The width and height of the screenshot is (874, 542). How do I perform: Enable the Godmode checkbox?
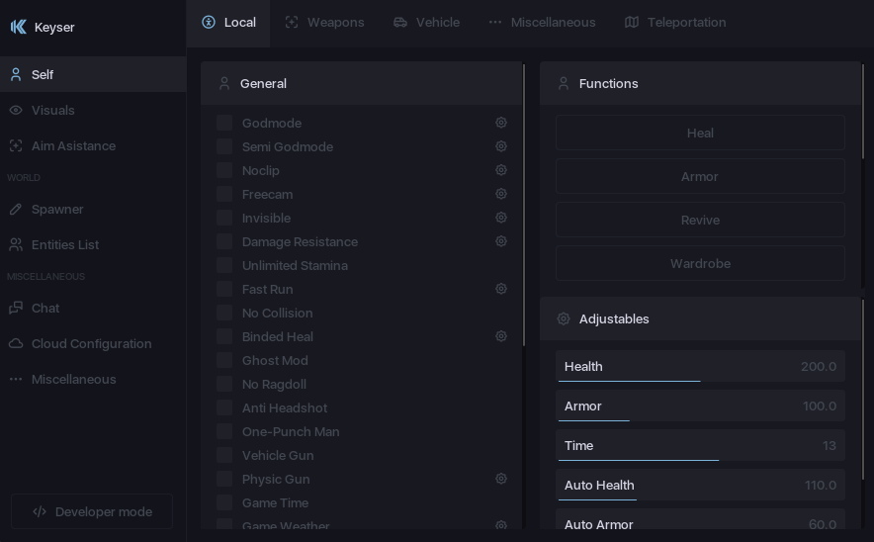click(224, 123)
